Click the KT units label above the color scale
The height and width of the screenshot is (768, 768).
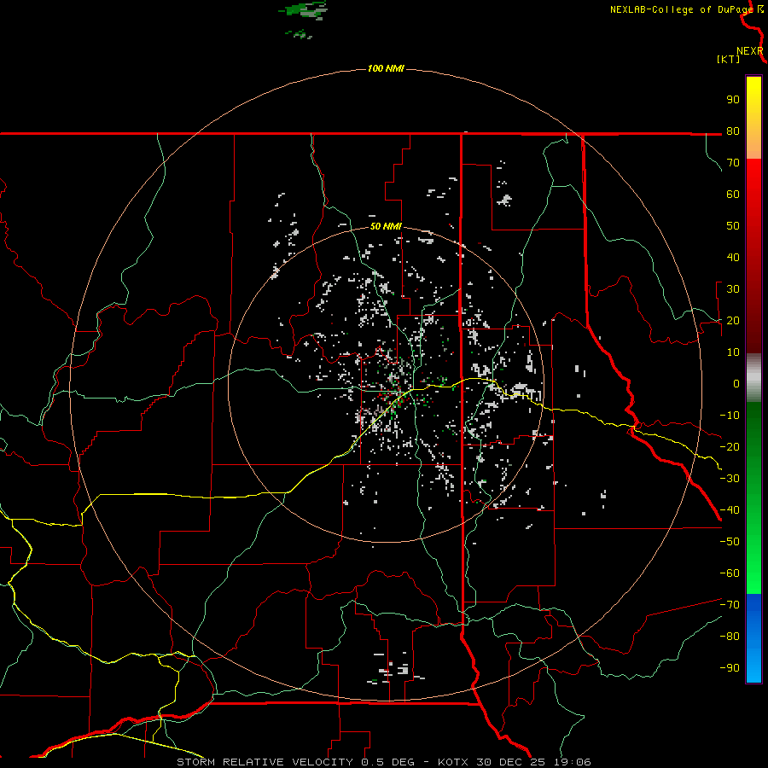coord(728,59)
